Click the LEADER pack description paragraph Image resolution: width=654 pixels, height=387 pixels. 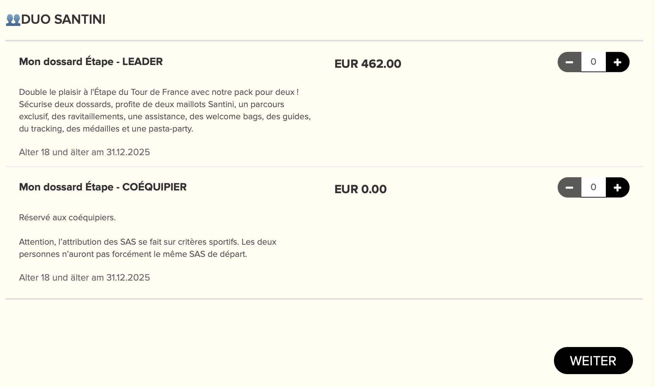click(165, 110)
